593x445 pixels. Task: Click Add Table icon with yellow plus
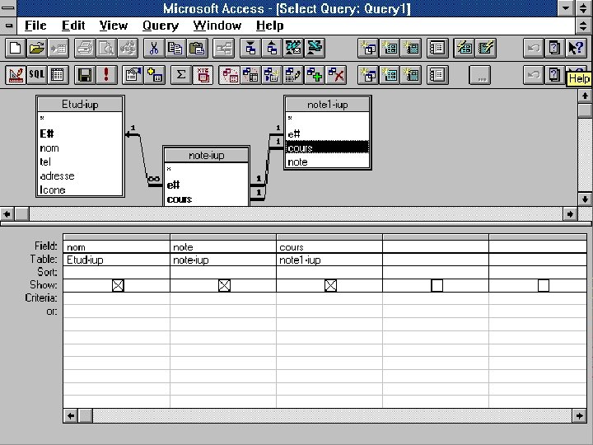pos(154,74)
